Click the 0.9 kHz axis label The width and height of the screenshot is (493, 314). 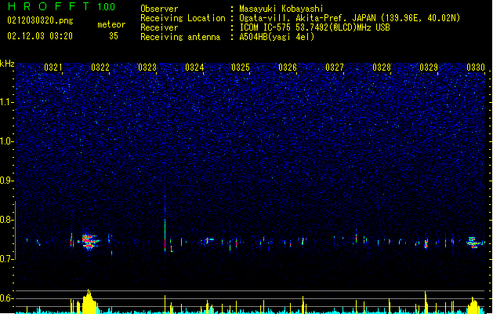(6, 181)
